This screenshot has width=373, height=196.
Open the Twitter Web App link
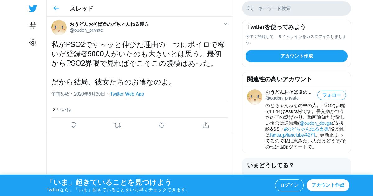(x=127, y=94)
